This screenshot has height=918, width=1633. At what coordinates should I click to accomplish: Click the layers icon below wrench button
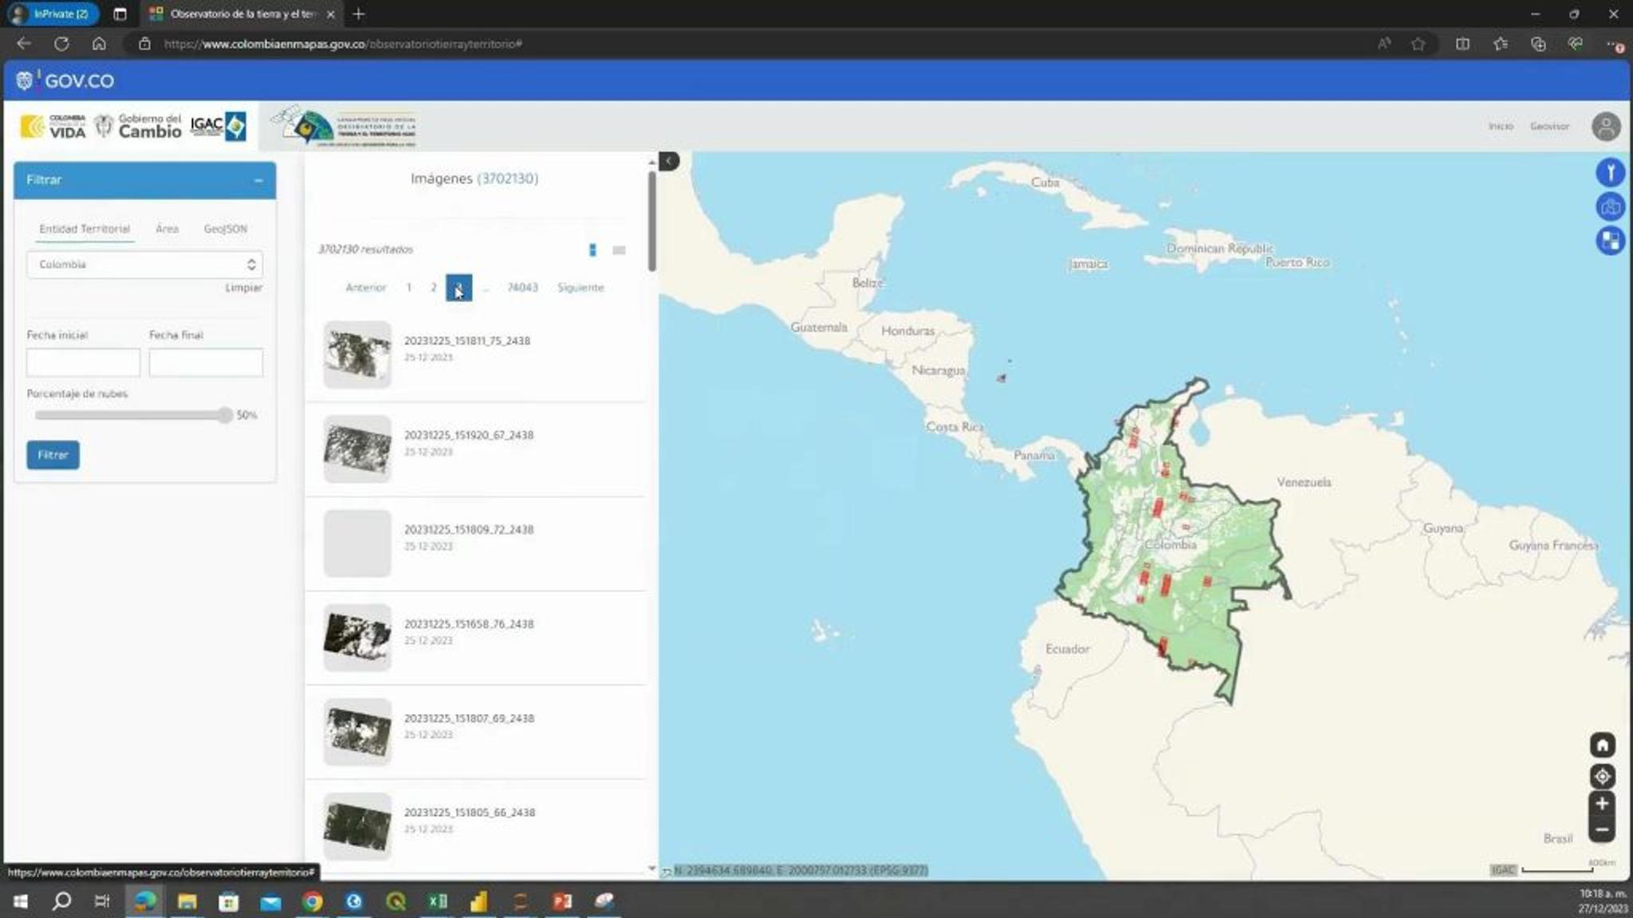(1610, 207)
